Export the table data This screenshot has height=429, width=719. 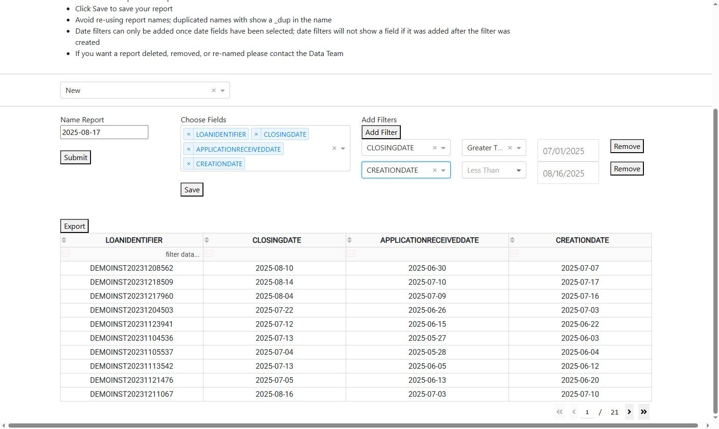pyautogui.click(x=75, y=226)
